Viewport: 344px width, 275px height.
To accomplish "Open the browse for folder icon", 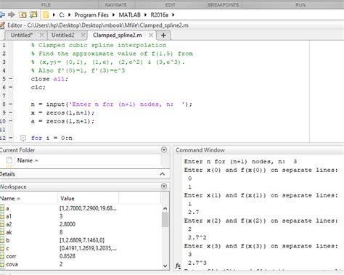I will pos(33,15).
